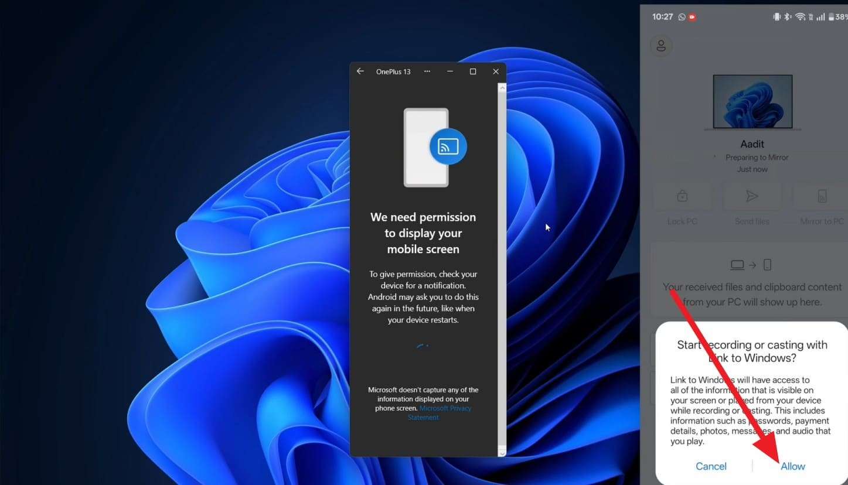This screenshot has height=485, width=848.
Task: Close the OnePlus 13 window
Action: (496, 71)
